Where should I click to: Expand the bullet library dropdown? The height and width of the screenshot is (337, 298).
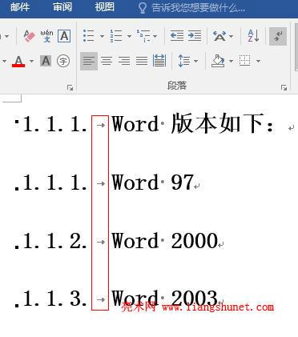click(102, 36)
